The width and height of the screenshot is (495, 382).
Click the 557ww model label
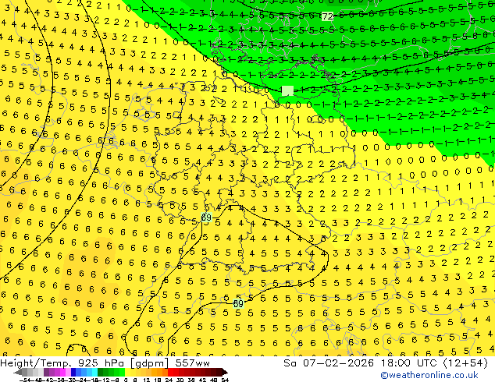[192, 363]
